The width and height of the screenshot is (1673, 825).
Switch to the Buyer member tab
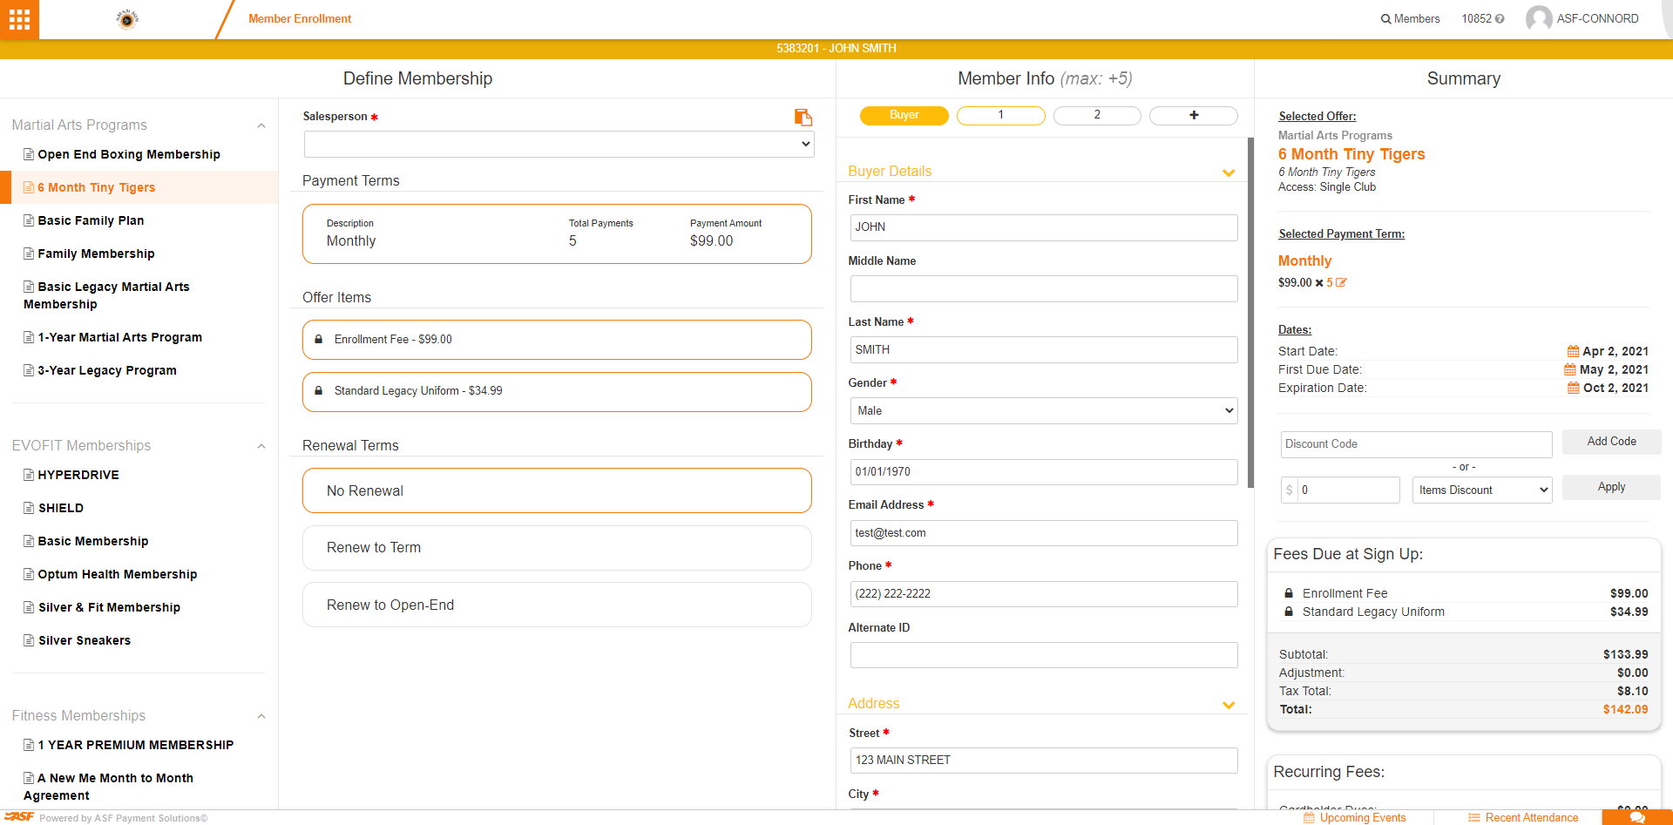[904, 115]
